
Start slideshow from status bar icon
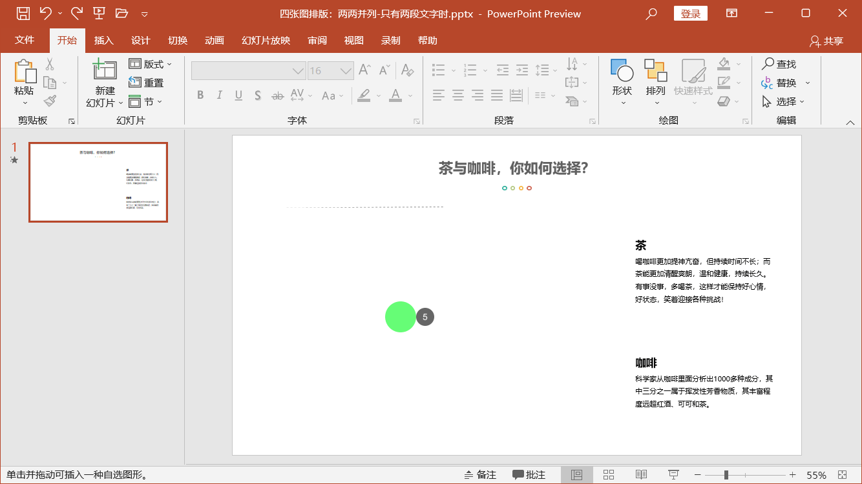673,475
